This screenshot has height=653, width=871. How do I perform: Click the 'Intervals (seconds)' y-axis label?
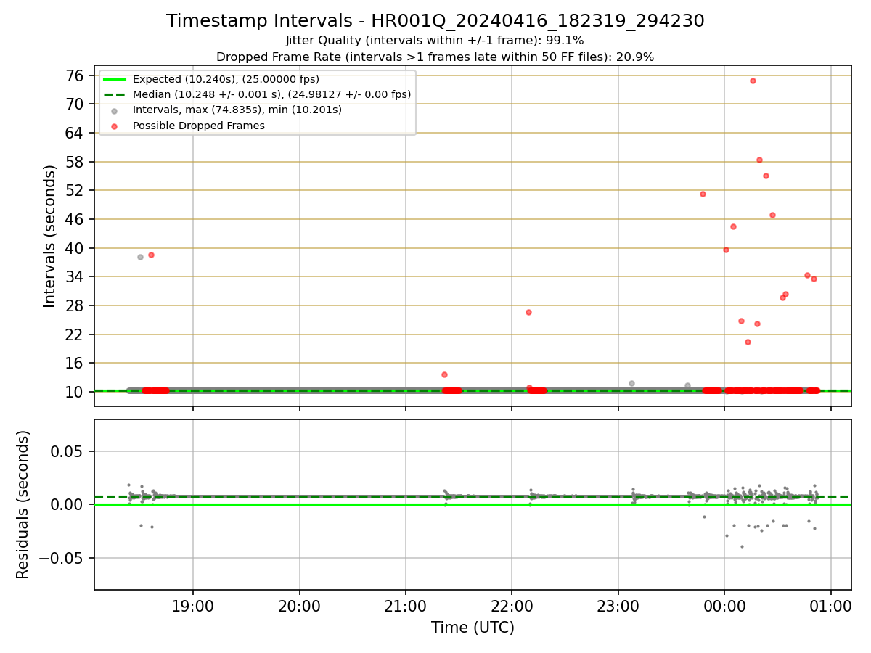50,236
